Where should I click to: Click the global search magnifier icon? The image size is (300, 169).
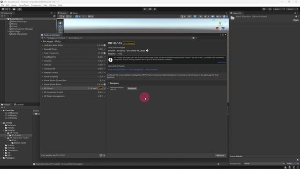270,9
